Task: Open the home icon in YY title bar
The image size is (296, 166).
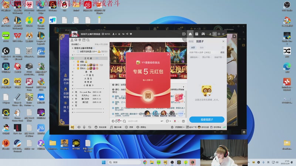Action: tap(190, 34)
